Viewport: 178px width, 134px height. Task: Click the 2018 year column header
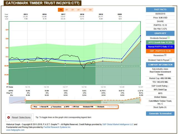click(82, 14)
